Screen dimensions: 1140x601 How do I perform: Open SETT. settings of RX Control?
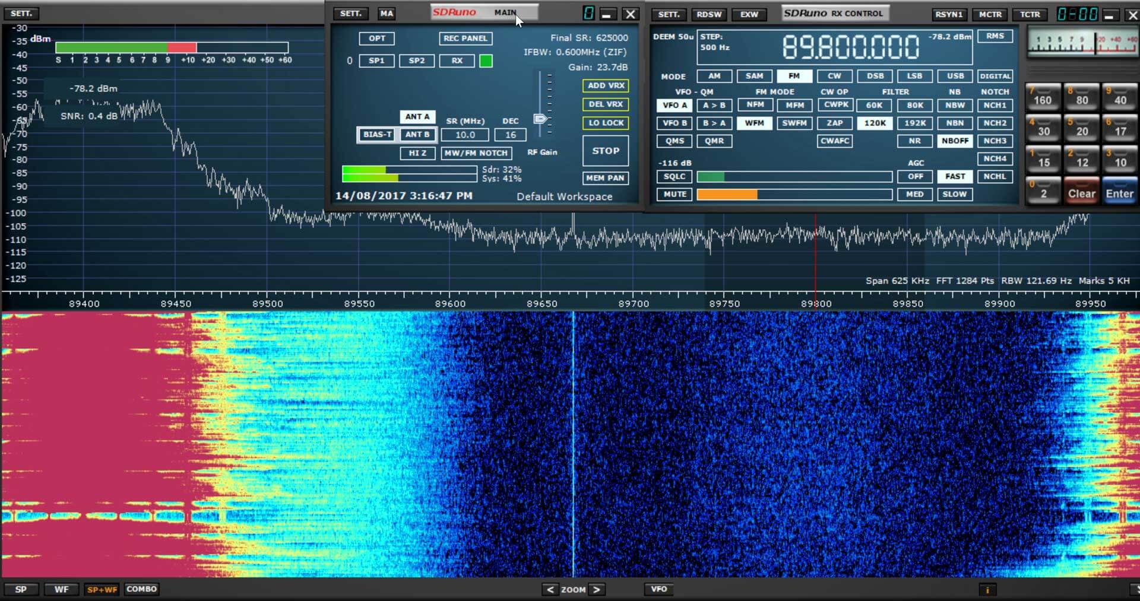click(x=669, y=14)
